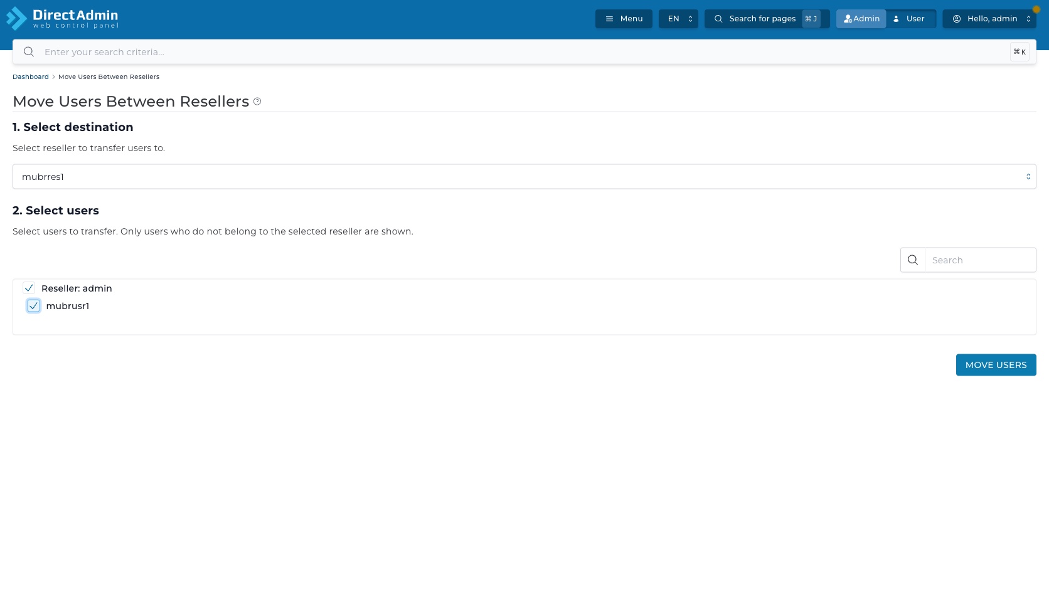The height and width of the screenshot is (590, 1049).
Task: Open destination reseller dropdown mubrres1
Action: (524, 177)
